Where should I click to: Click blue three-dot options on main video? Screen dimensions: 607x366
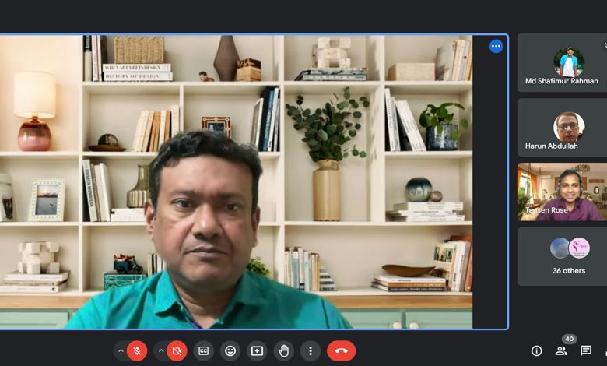496,46
